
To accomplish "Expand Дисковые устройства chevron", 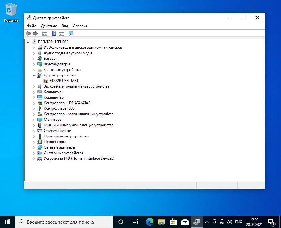I will (34, 70).
